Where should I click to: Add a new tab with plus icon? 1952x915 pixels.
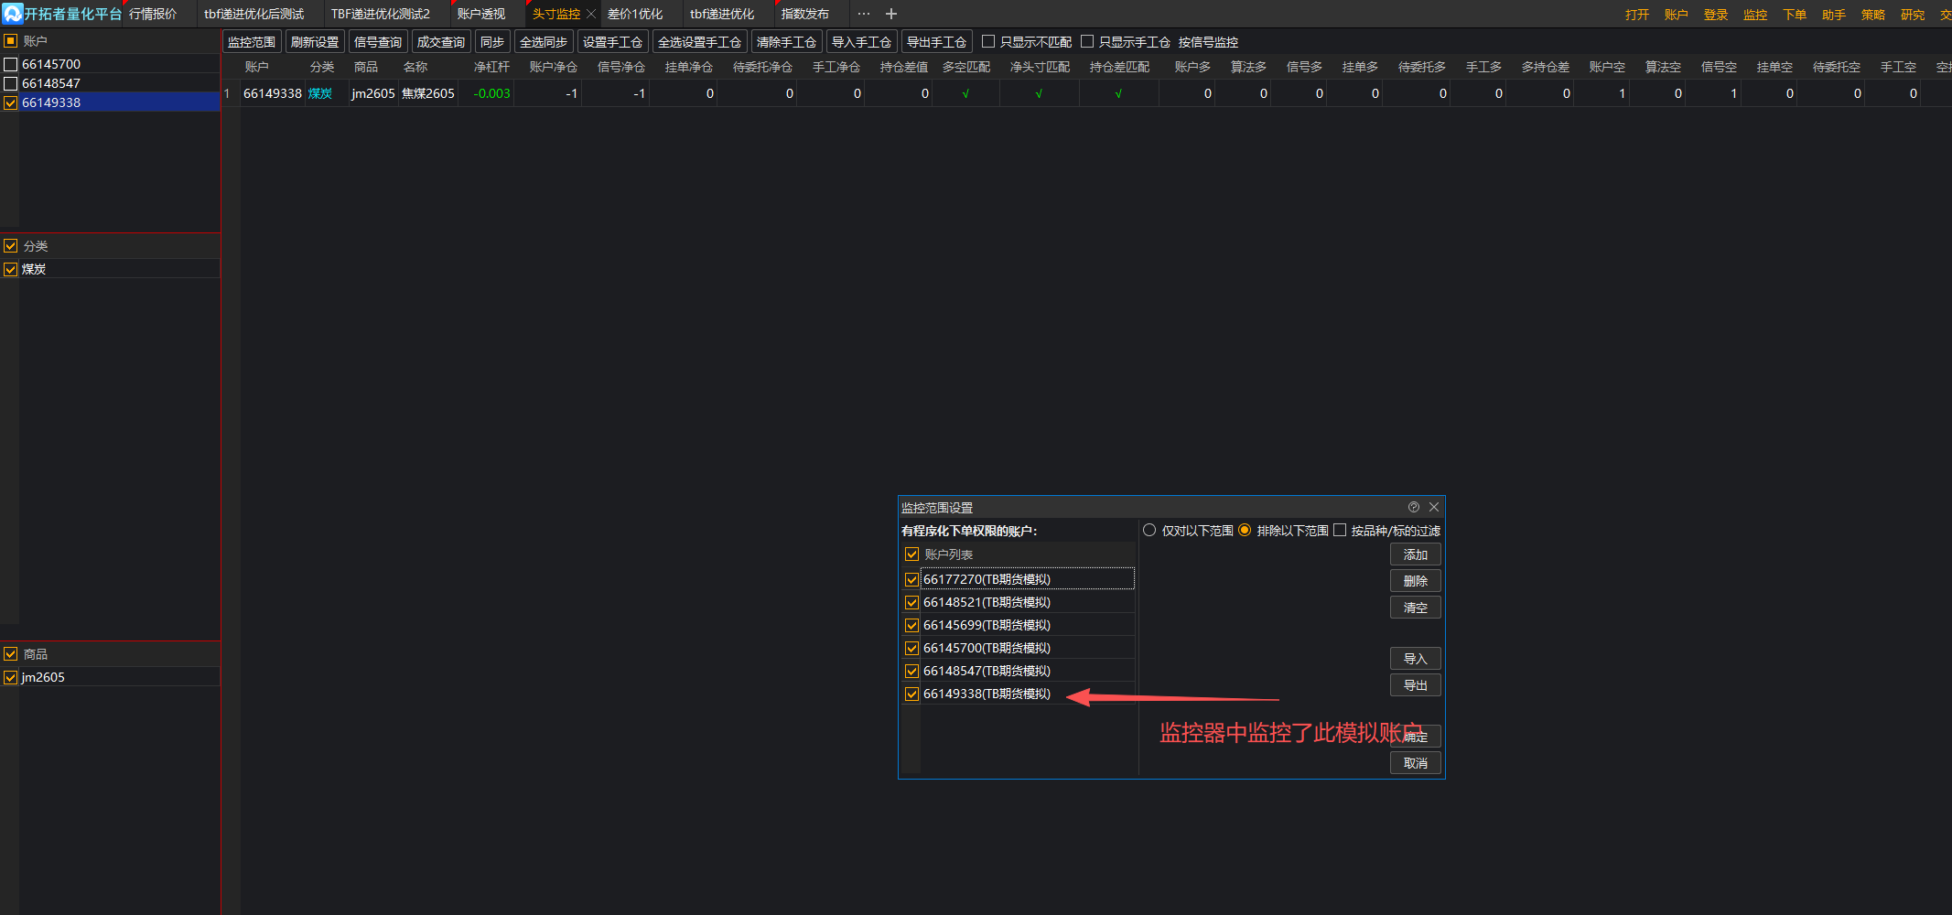pos(891,14)
